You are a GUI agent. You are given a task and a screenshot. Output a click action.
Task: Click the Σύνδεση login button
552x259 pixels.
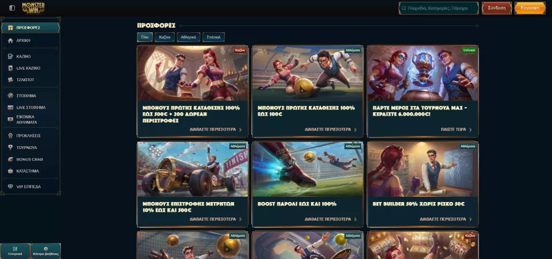pos(496,8)
